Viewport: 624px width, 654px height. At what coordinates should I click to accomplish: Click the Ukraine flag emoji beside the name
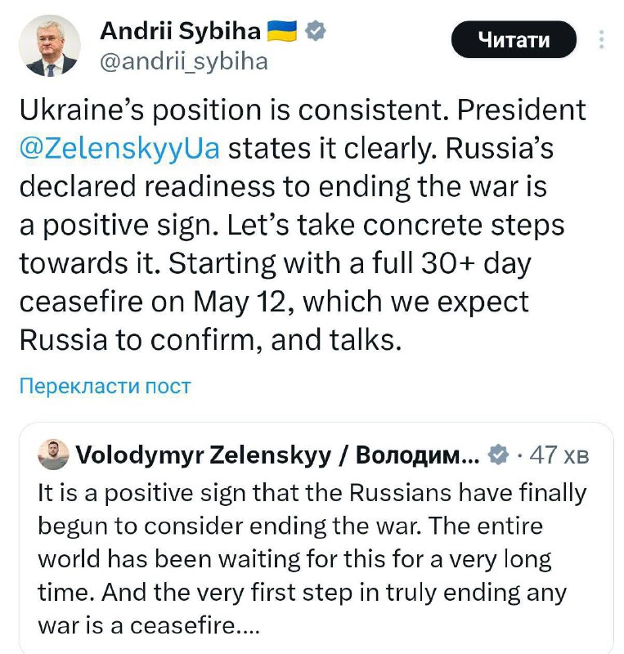(281, 31)
